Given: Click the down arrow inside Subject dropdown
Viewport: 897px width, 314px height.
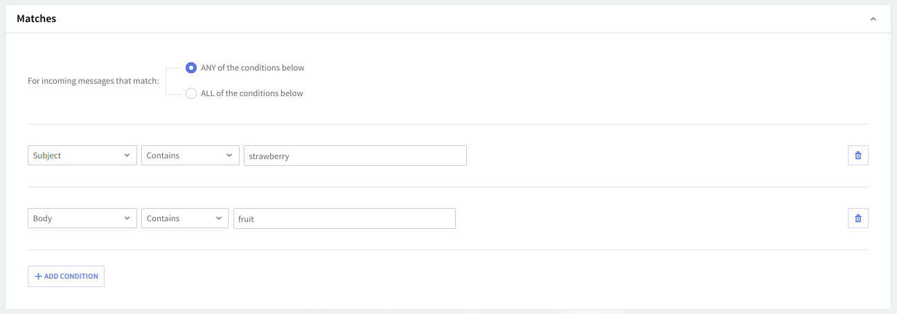Looking at the screenshot, I should (127, 156).
